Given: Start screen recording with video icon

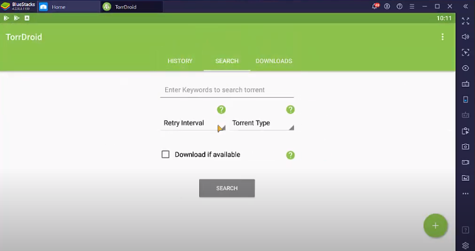Looking at the screenshot, I should pyautogui.click(x=466, y=163).
